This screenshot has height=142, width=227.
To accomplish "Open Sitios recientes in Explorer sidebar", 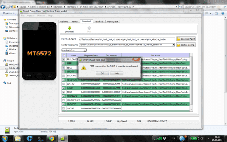I will click(x=12, y=27).
